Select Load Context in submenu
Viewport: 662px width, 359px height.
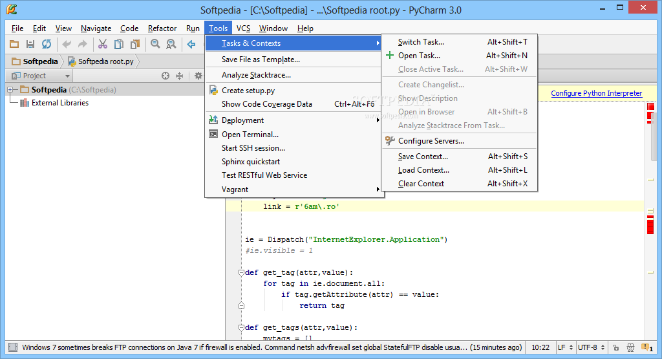point(460,169)
